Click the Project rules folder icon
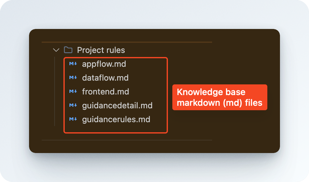The width and height of the screenshot is (309, 182). (x=68, y=50)
